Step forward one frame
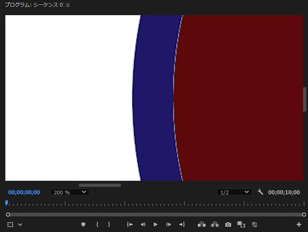308x232 pixels. tap(169, 225)
